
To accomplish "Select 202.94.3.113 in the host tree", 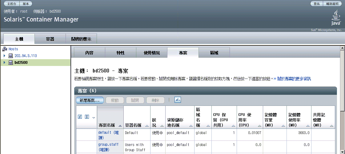I will coord(26,56).
